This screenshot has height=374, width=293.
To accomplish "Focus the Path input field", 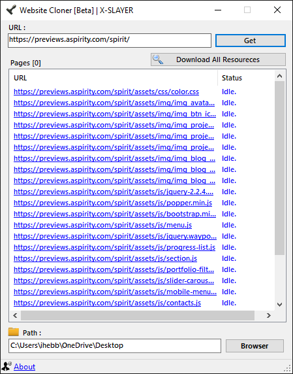I will (115, 346).
